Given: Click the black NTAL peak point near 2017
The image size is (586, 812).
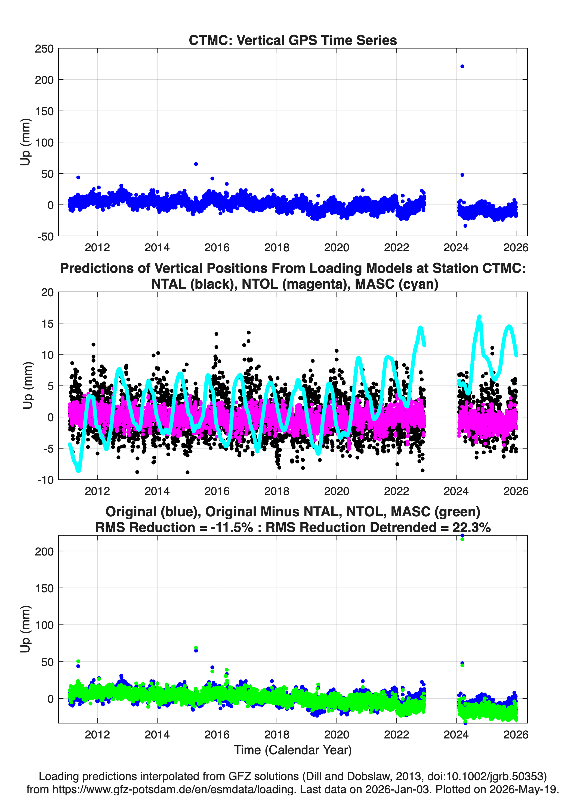Looking at the screenshot, I should pos(249,332).
